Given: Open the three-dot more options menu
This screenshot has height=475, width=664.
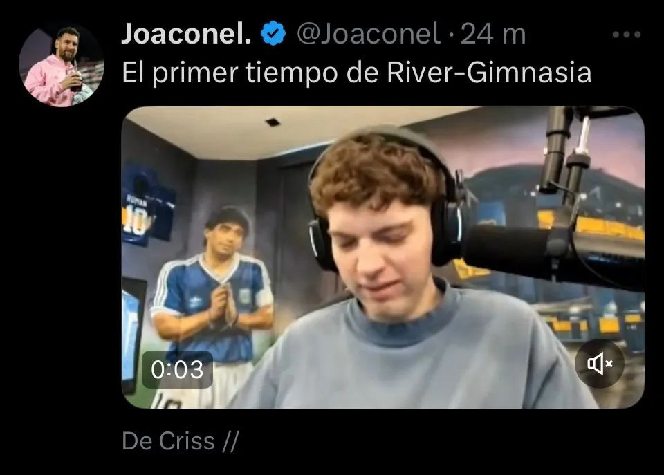Looking at the screenshot, I should point(627,35).
